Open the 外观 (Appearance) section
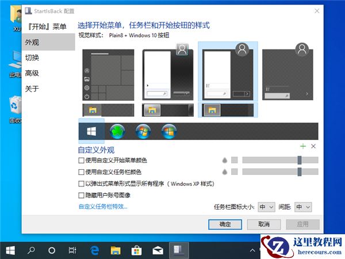This screenshot has width=345, height=259. pyautogui.click(x=48, y=42)
